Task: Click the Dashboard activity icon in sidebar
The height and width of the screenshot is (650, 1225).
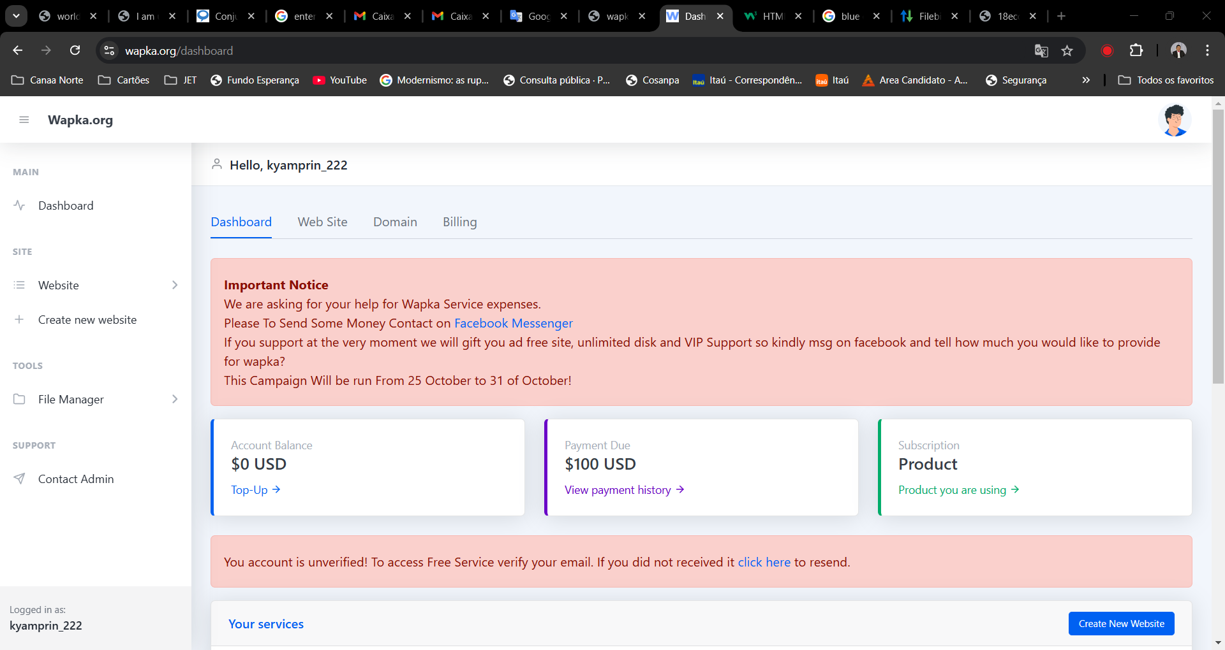Action: (x=19, y=205)
